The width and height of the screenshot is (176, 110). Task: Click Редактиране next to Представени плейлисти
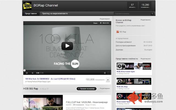[x=145, y=59]
